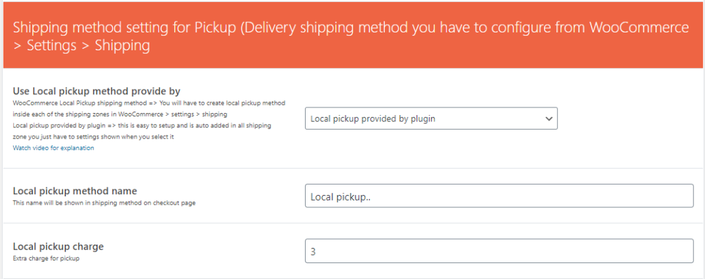The width and height of the screenshot is (705, 279).
Task: Click the WooCommerce Local Pickup shipping method explanation
Action: (x=149, y=103)
